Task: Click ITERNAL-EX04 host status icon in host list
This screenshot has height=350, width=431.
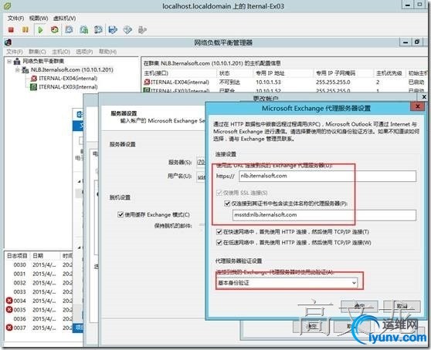Action: pyautogui.click(x=147, y=82)
